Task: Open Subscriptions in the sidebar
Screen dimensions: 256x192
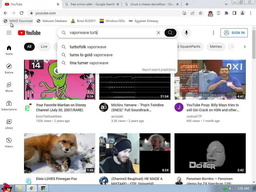Action: pos(9,106)
